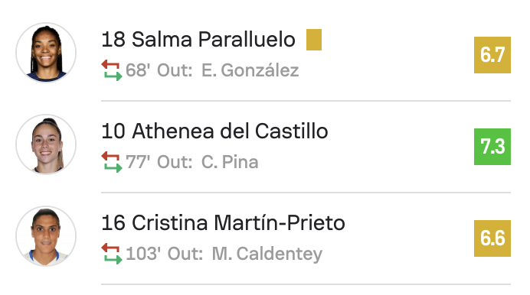Click the C. Pina substituted player name
The image size is (530, 295).
(230, 162)
